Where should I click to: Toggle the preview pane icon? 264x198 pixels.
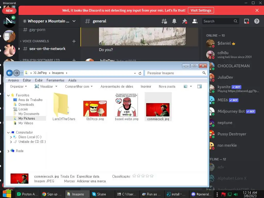[x=200, y=87]
